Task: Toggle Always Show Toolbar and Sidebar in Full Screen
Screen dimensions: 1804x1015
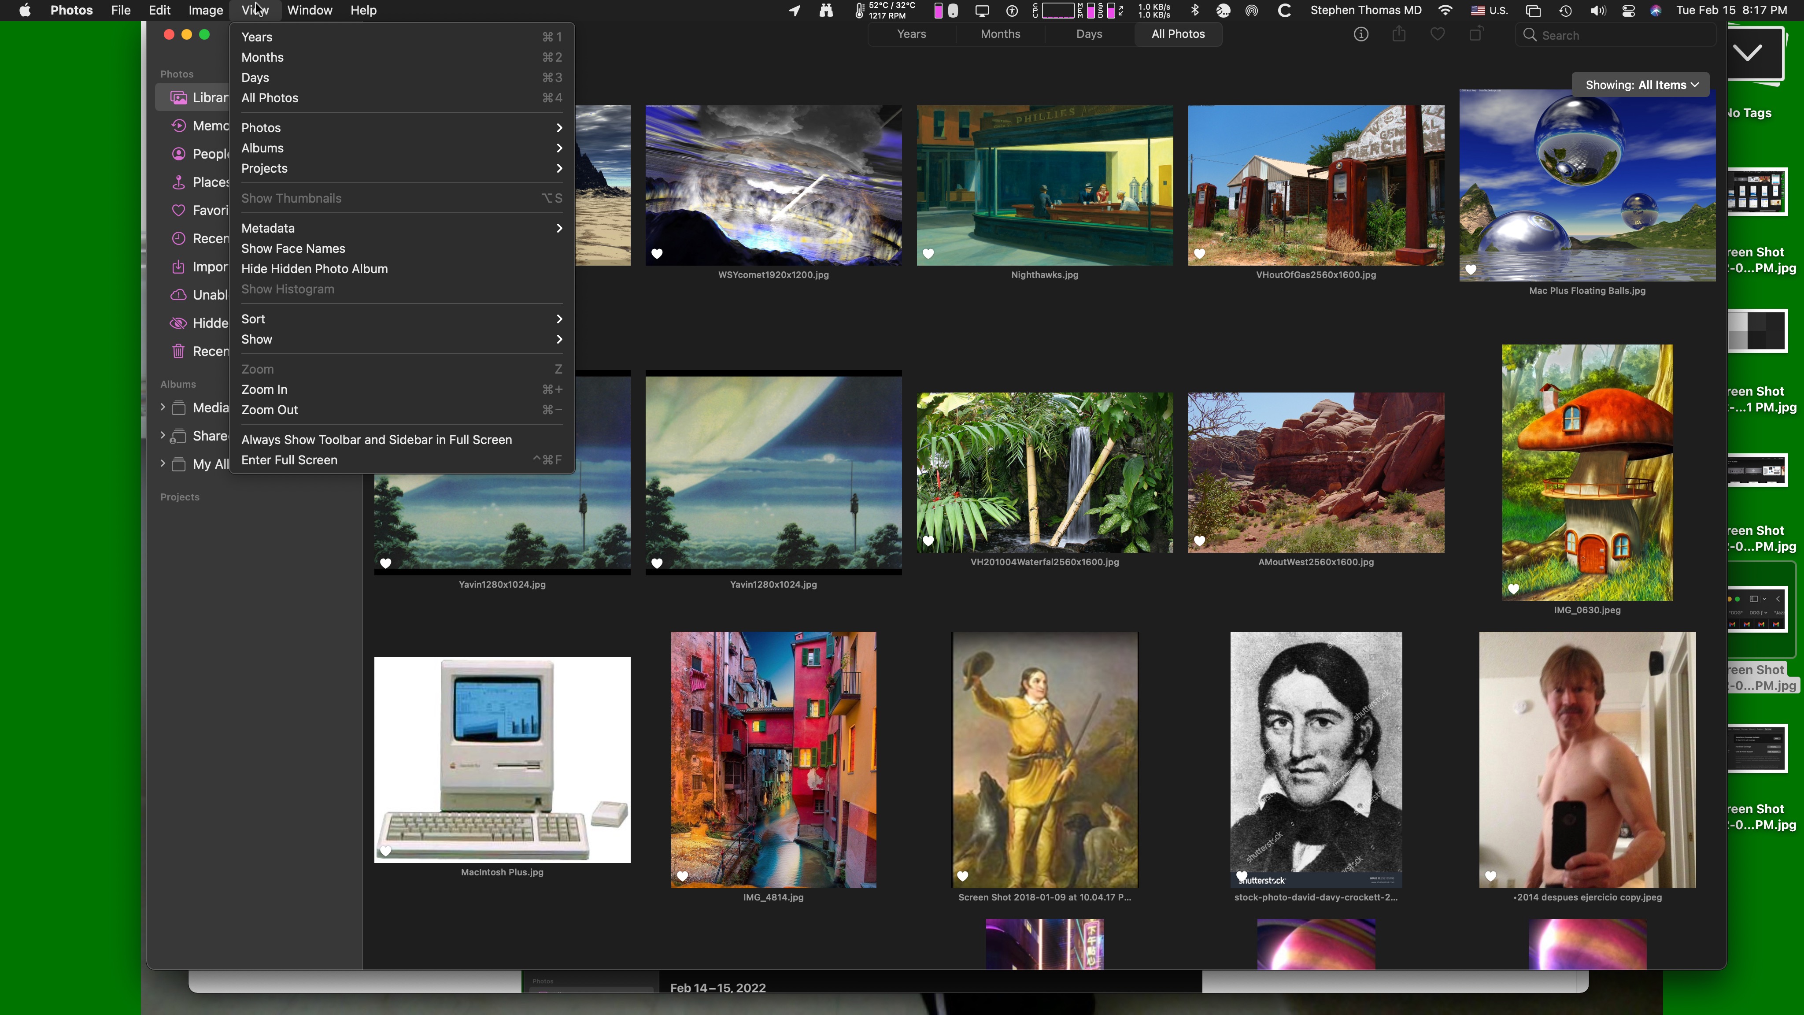Action: 376,440
